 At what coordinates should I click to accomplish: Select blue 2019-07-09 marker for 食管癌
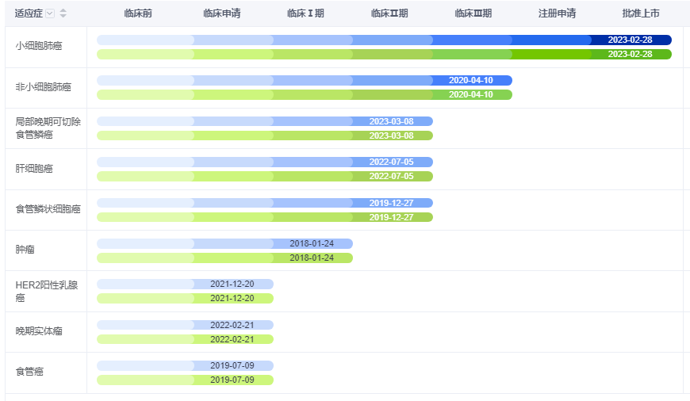tap(232, 365)
